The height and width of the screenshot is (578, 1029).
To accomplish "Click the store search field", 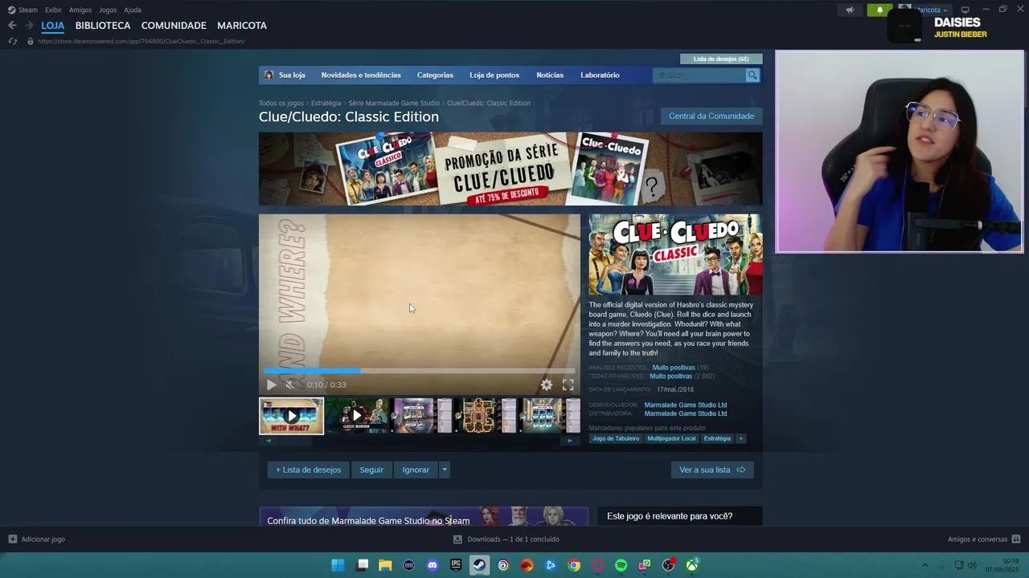I will (699, 75).
